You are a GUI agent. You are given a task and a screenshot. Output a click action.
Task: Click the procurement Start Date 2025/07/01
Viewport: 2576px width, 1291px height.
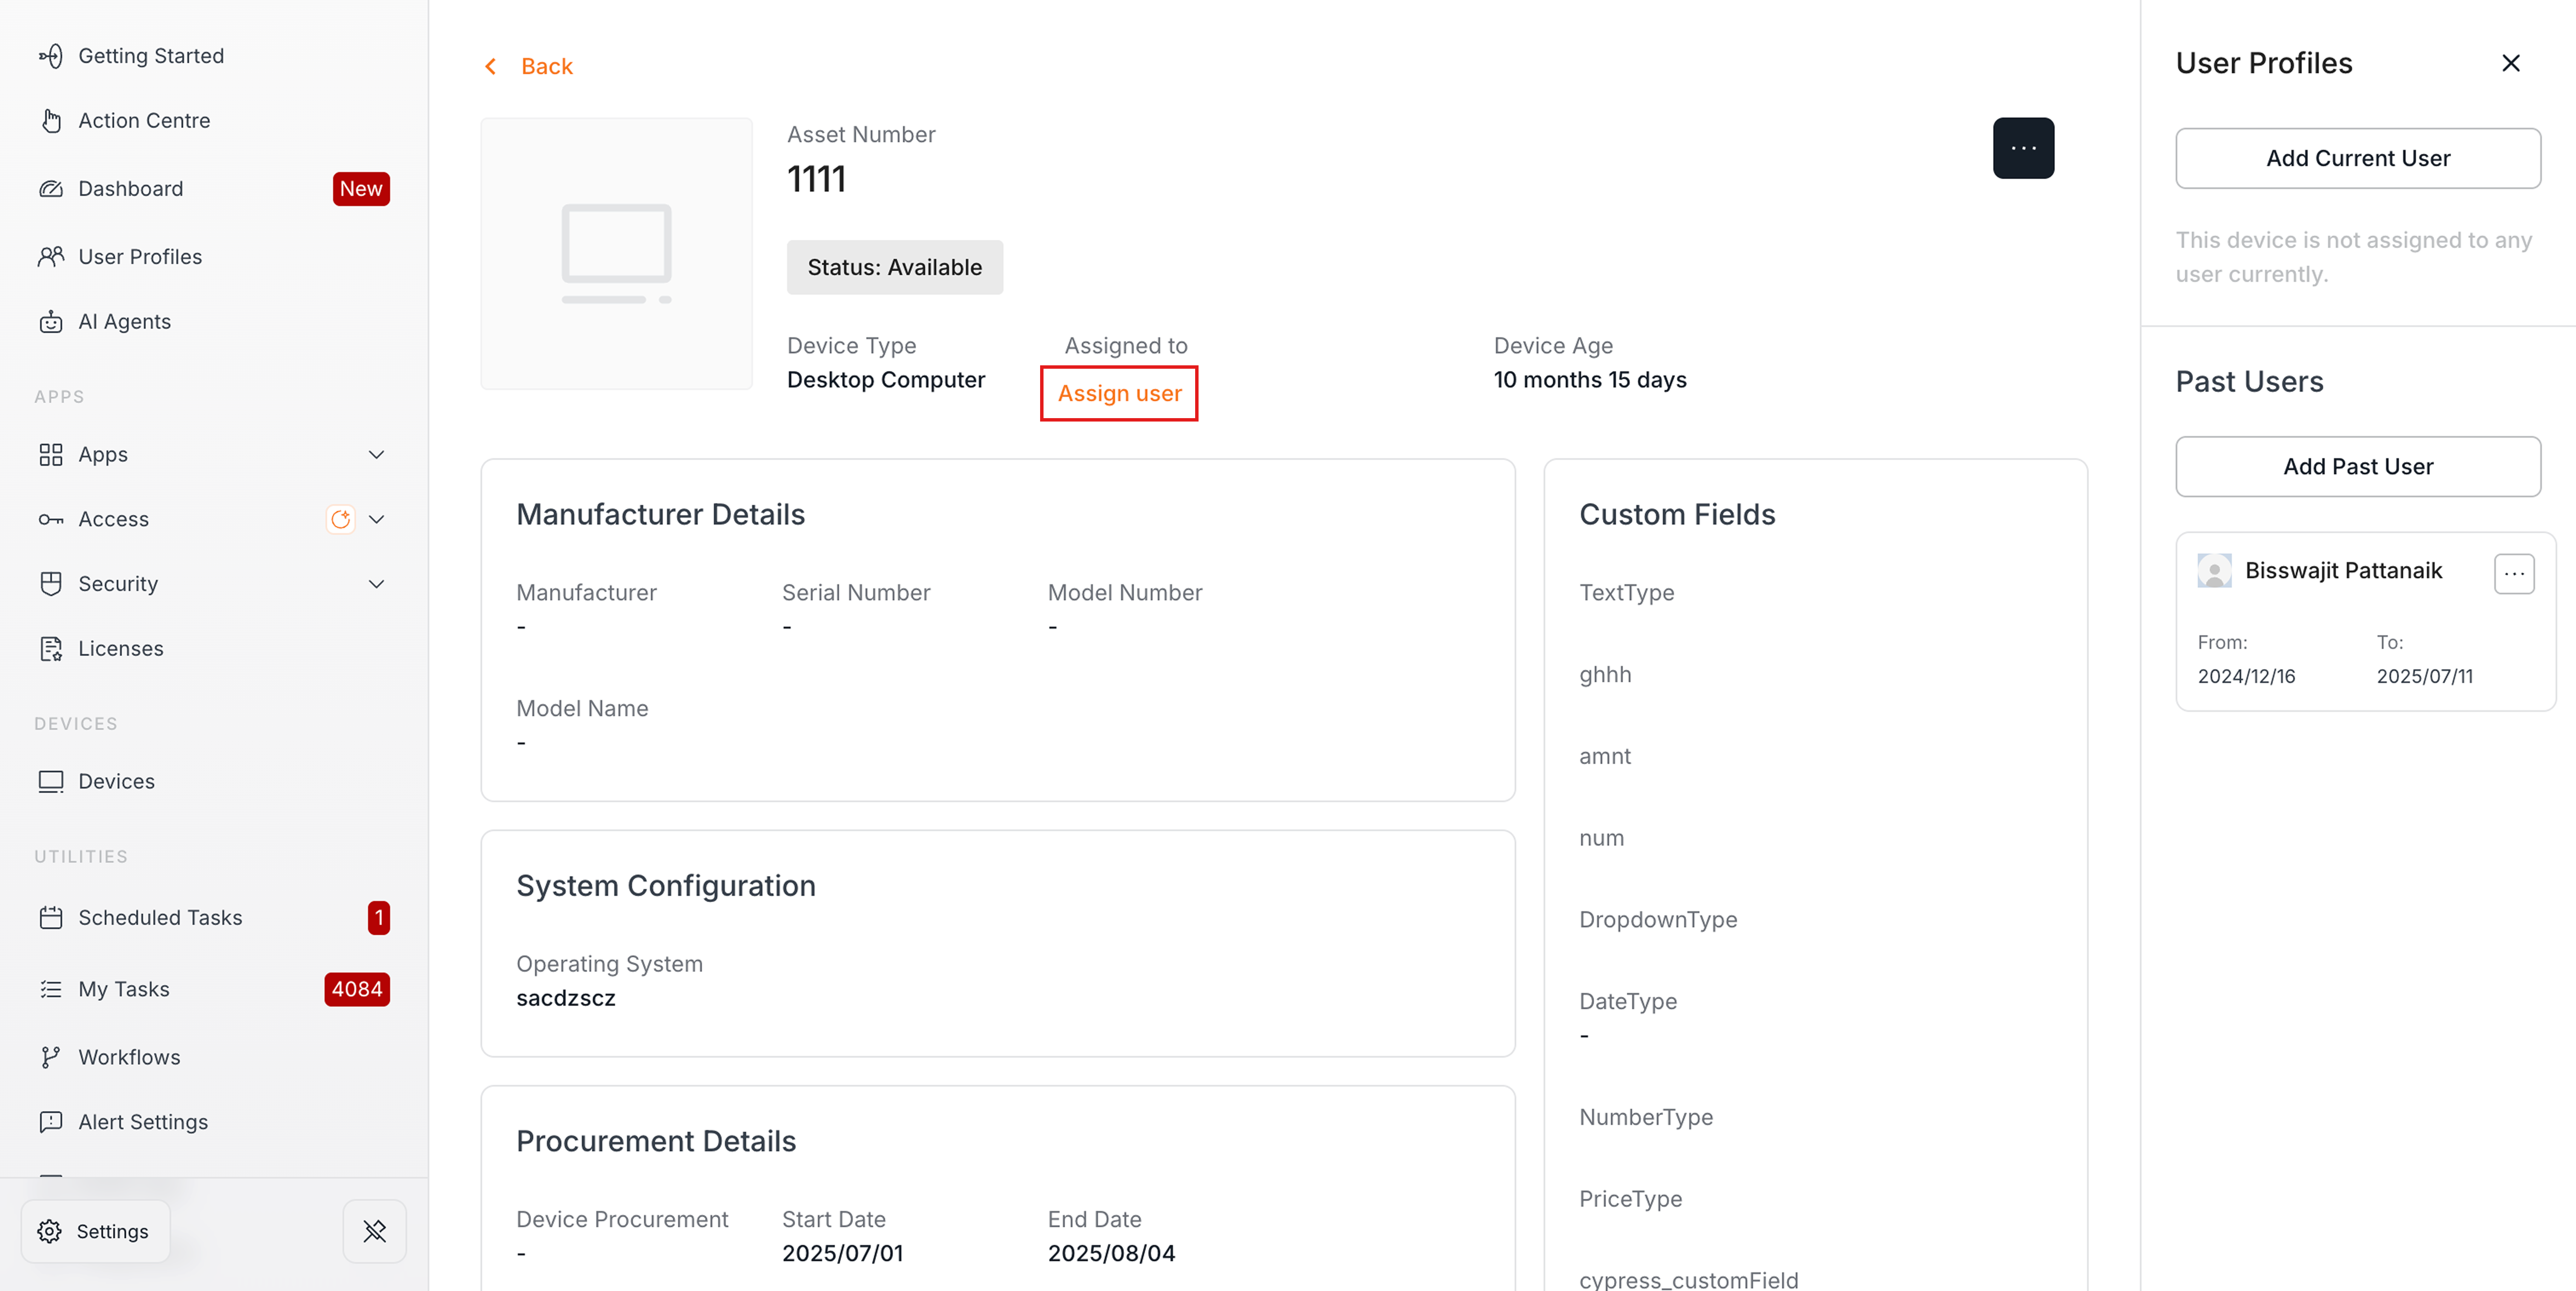click(x=842, y=1254)
